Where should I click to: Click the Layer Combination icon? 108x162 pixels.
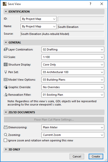pyautogui.click(x=6, y=49)
